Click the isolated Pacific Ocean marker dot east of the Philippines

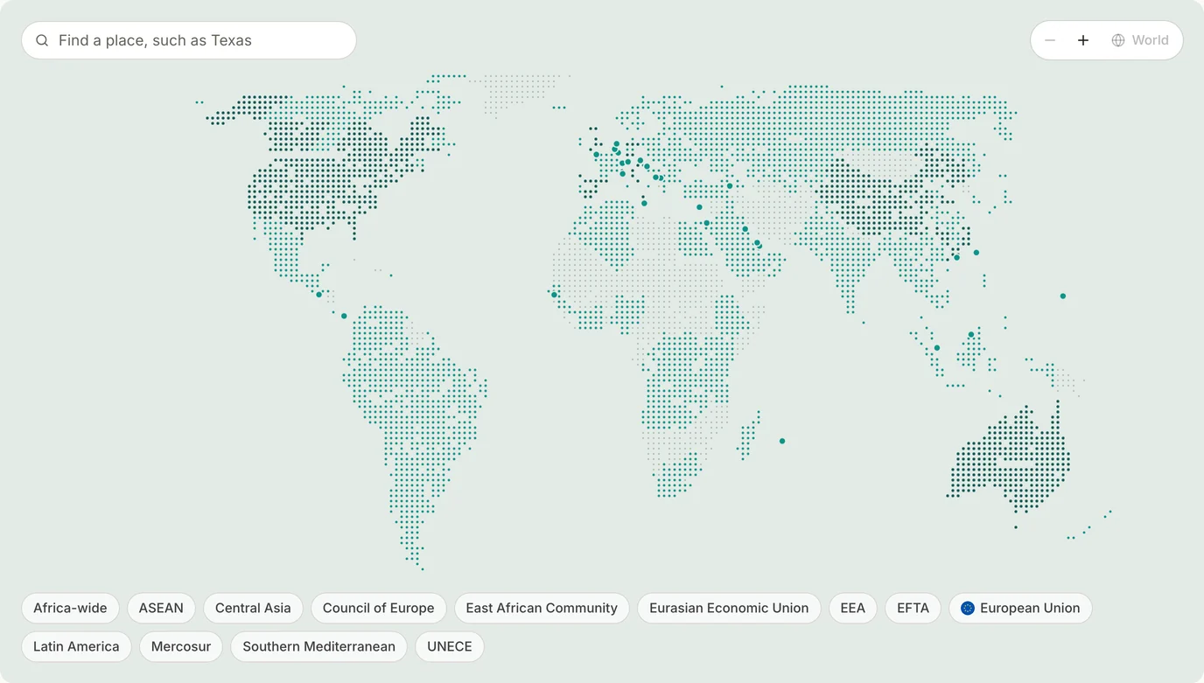point(1063,296)
